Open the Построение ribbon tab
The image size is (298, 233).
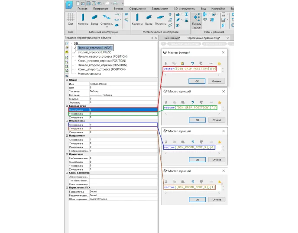[x=100, y=9]
